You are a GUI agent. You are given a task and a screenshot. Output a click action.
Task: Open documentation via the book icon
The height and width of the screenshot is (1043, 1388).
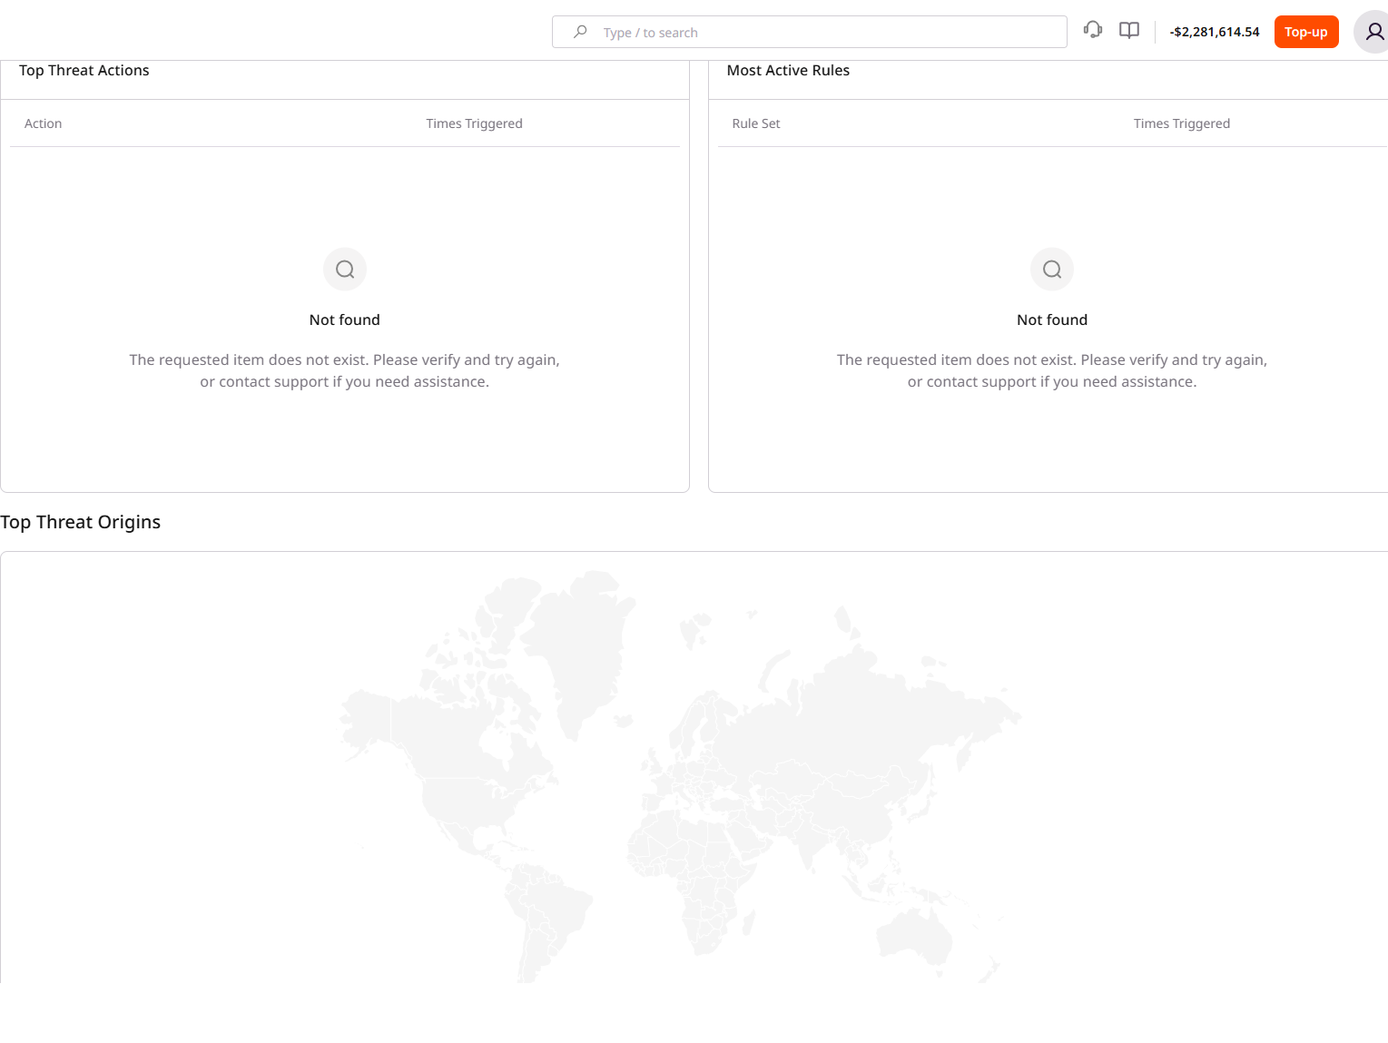point(1128,31)
